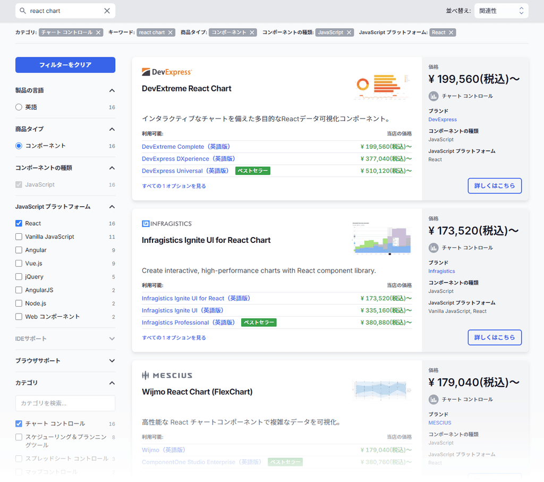Check the jQuery platform checkbox
This screenshot has height=482, width=544.
click(x=19, y=277)
